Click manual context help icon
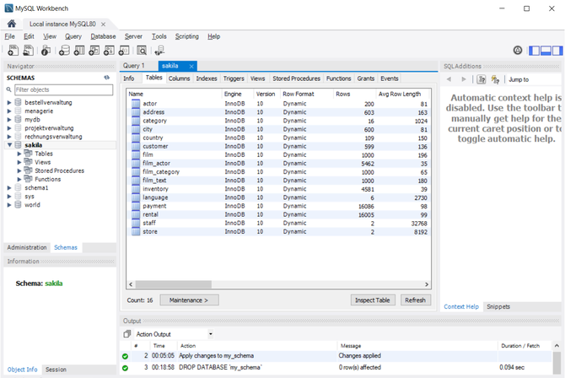Image resolution: width=565 pixels, height=378 pixels. click(x=481, y=79)
